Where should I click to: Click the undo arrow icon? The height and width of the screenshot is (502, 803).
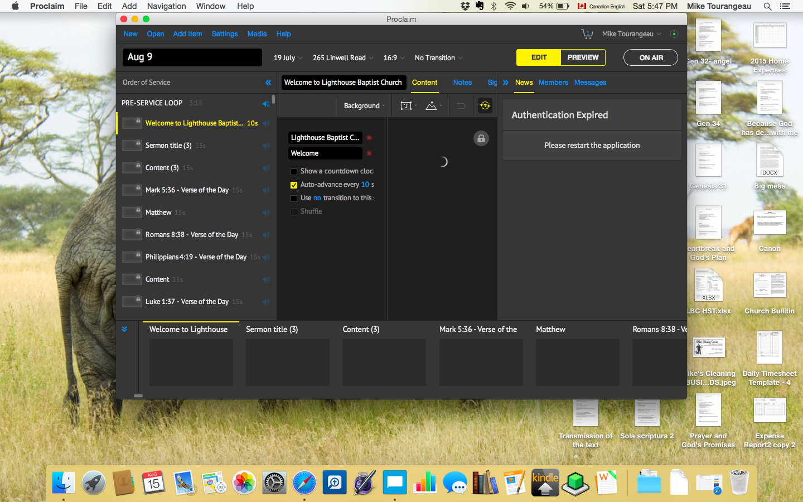click(x=461, y=105)
